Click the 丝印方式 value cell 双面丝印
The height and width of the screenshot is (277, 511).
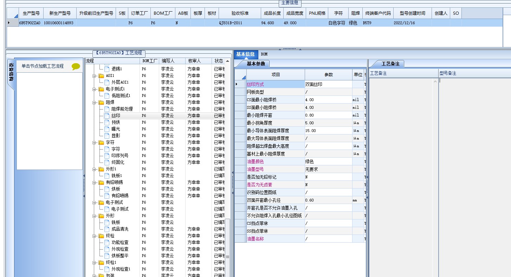(328, 84)
